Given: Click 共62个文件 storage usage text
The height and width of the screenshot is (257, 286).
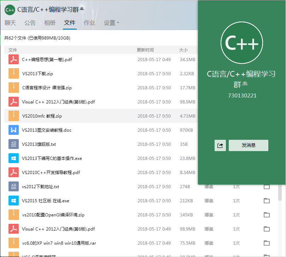Looking at the screenshot, I should 37,38.
